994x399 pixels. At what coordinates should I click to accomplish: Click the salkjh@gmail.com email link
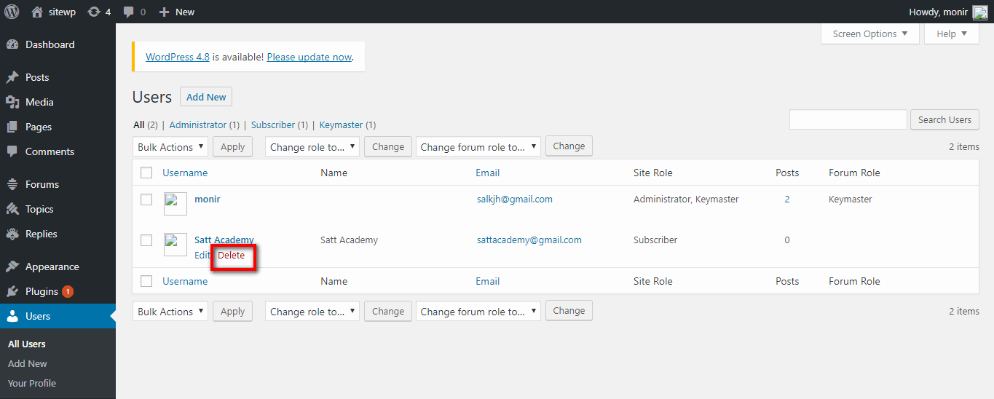coord(515,199)
